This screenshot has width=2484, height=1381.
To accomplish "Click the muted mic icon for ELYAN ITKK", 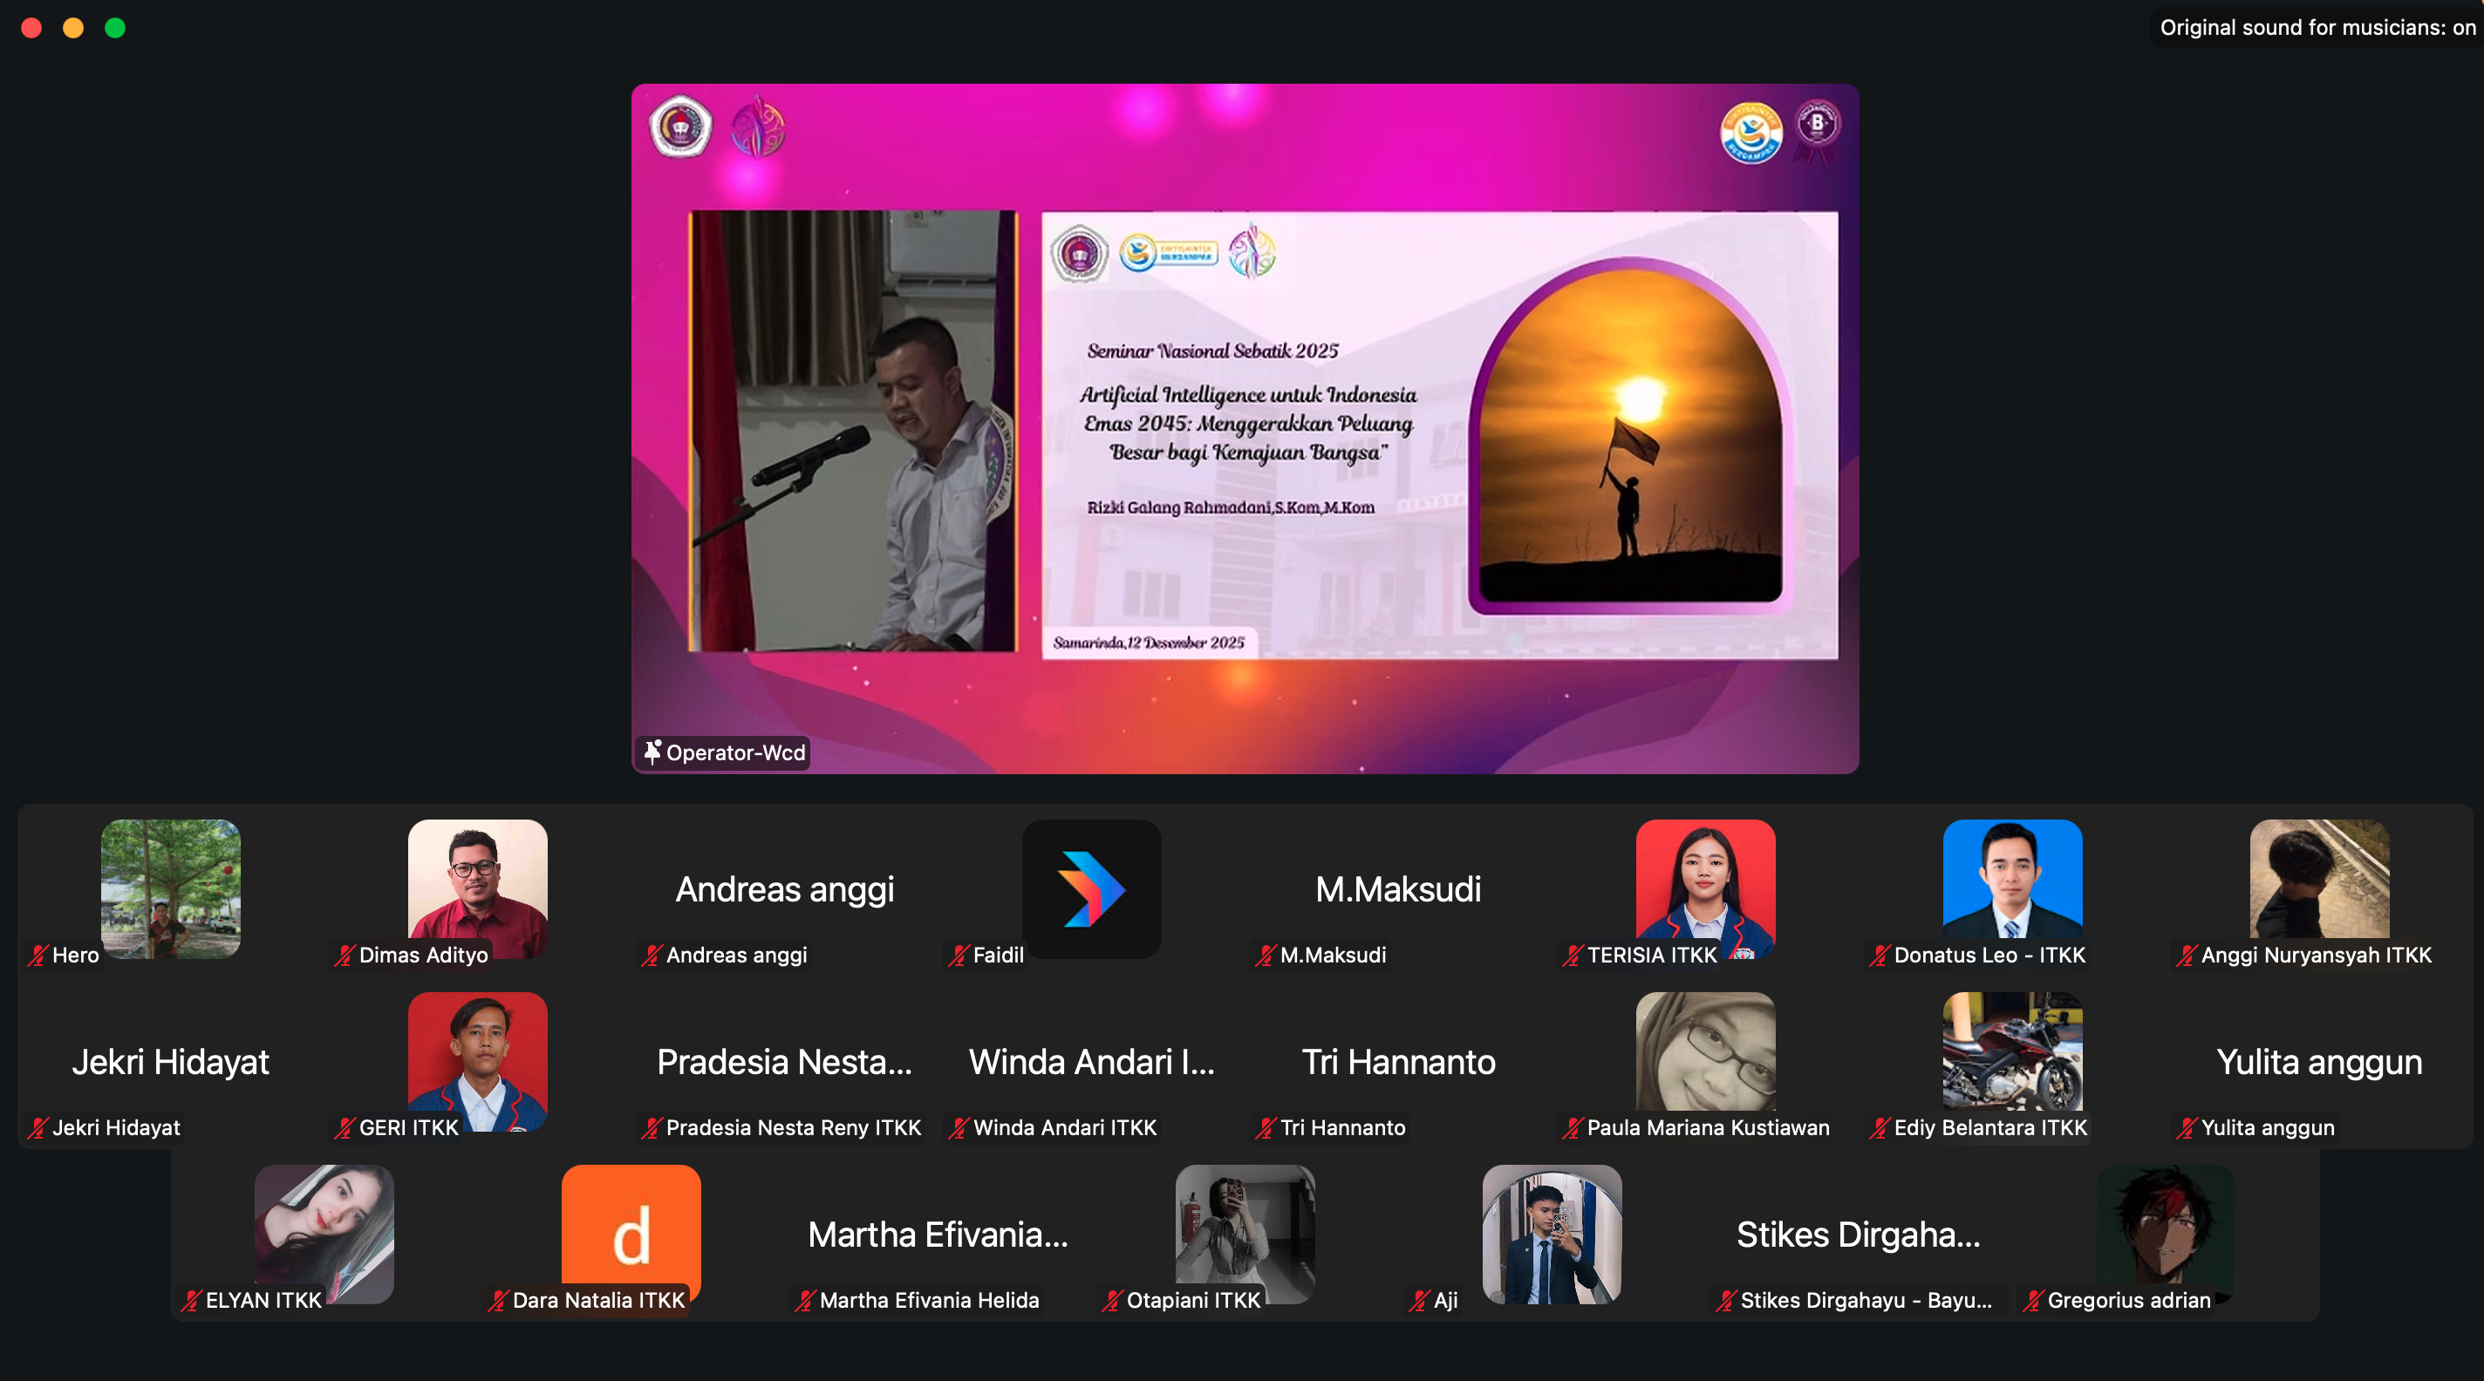I will tap(191, 1300).
